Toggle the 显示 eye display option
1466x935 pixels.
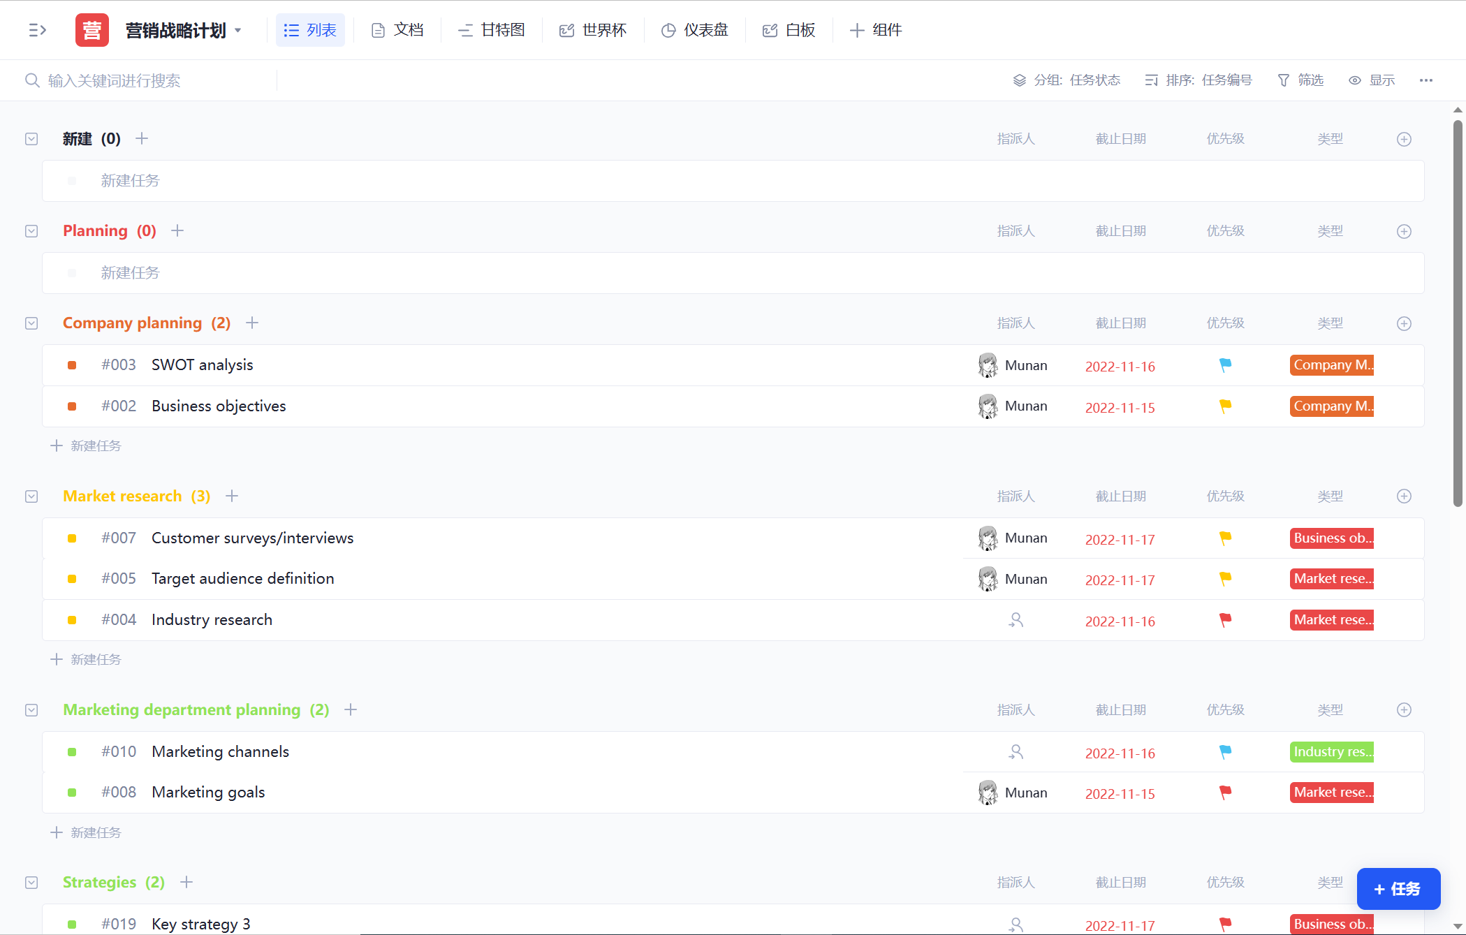tap(1371, 80)
